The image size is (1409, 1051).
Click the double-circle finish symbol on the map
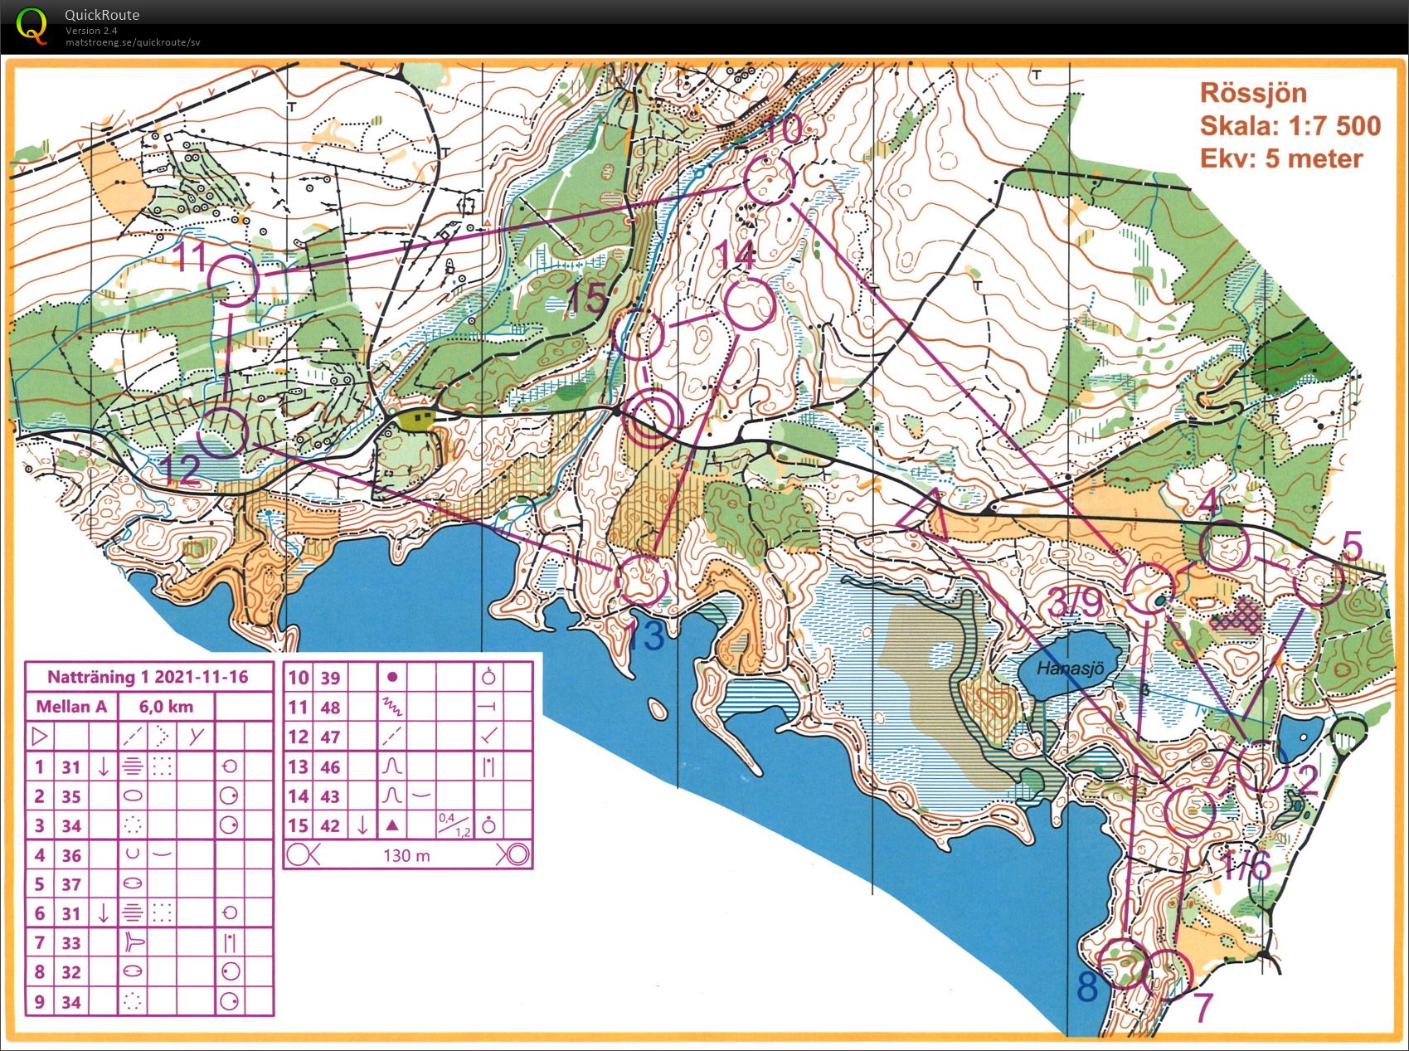653,419
